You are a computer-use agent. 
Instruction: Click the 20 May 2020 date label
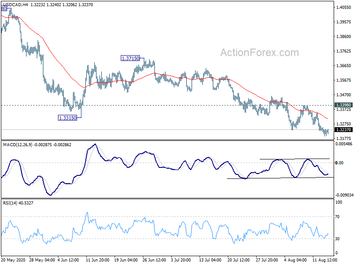click(12, 260)
